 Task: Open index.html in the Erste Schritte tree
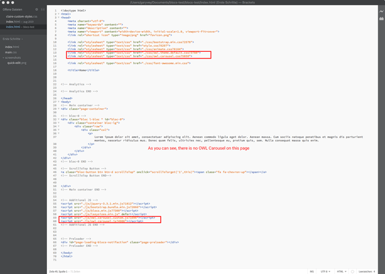pos(12,47)
